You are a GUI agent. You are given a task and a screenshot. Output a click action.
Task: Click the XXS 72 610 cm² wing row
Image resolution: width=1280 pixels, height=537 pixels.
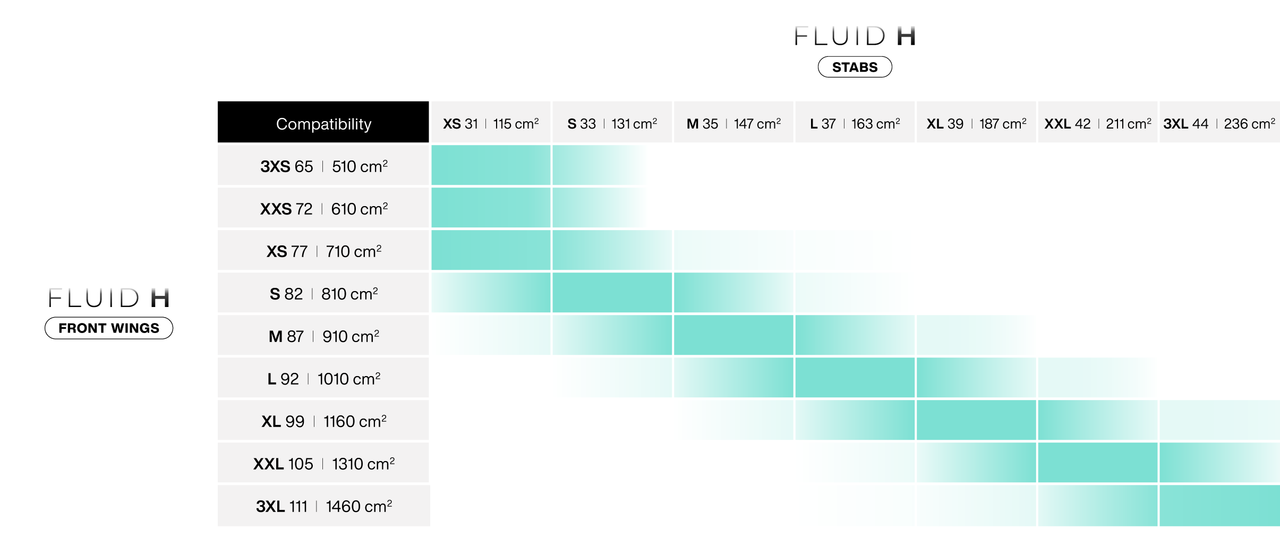(323, 208)
